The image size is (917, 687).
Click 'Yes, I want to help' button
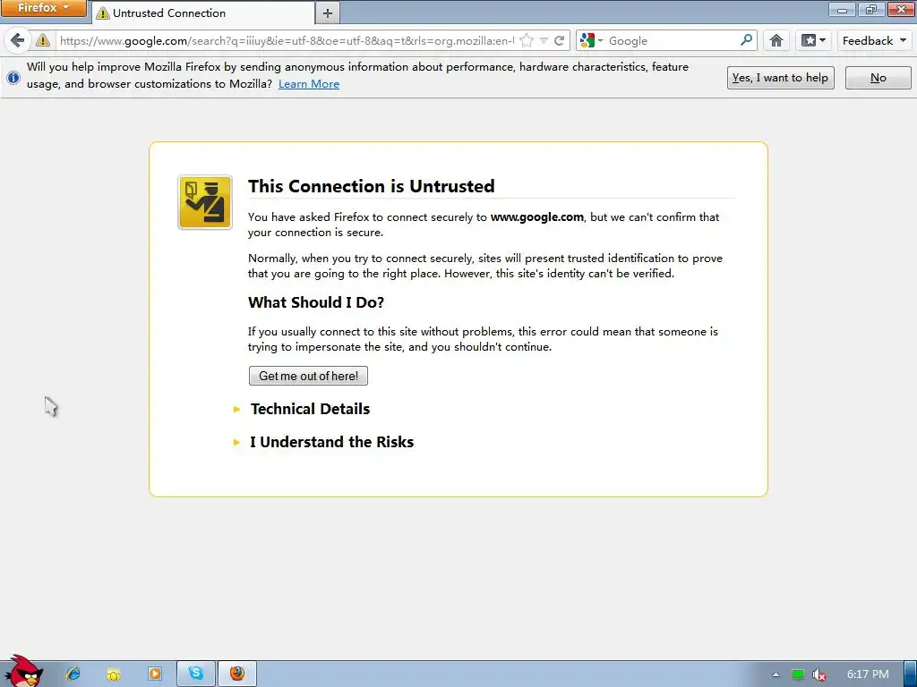[780, 78]
